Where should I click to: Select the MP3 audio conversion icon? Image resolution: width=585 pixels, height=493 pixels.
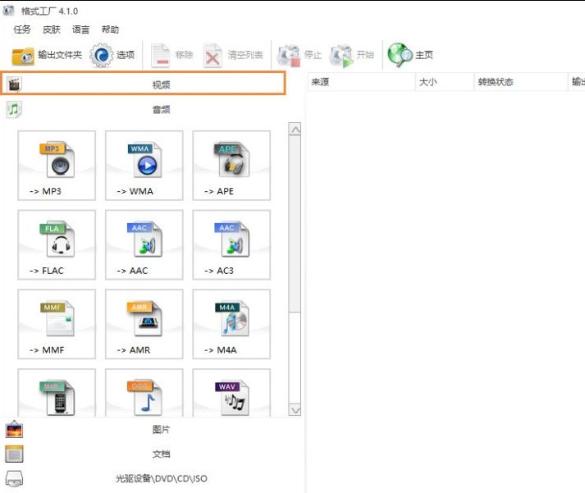[57, 165]
